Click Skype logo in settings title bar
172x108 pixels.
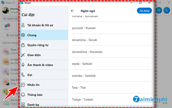click(x=22, y=3)
